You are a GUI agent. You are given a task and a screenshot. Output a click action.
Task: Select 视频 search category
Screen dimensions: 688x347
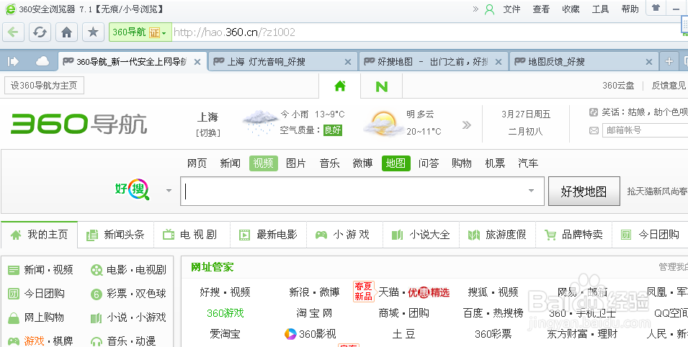click(x=263, y=163)
